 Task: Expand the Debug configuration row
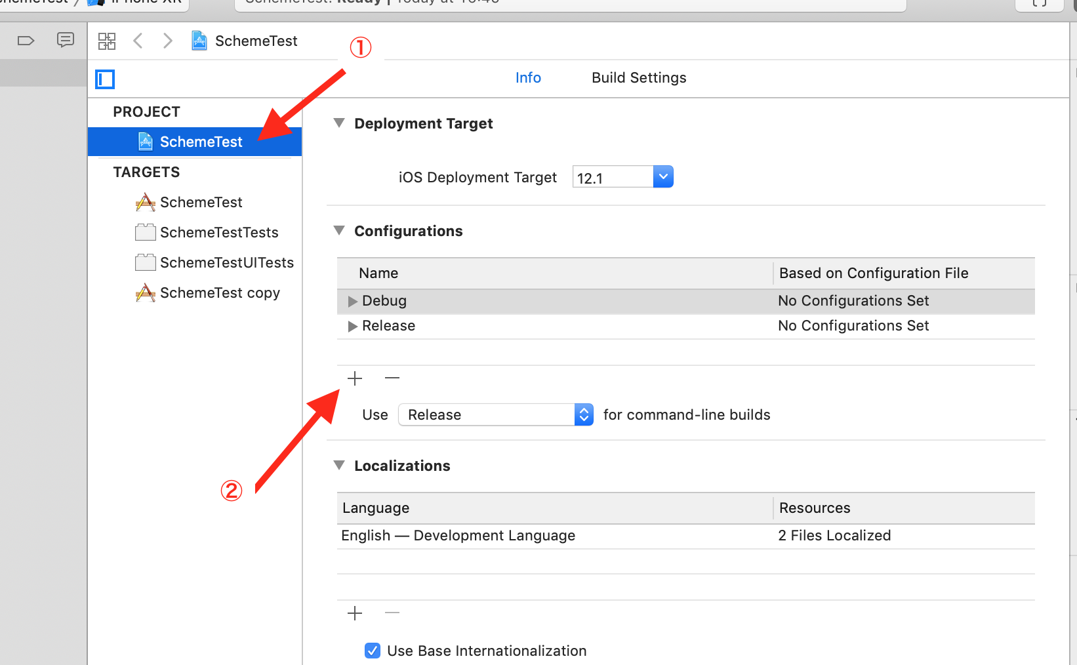point(353,301)
